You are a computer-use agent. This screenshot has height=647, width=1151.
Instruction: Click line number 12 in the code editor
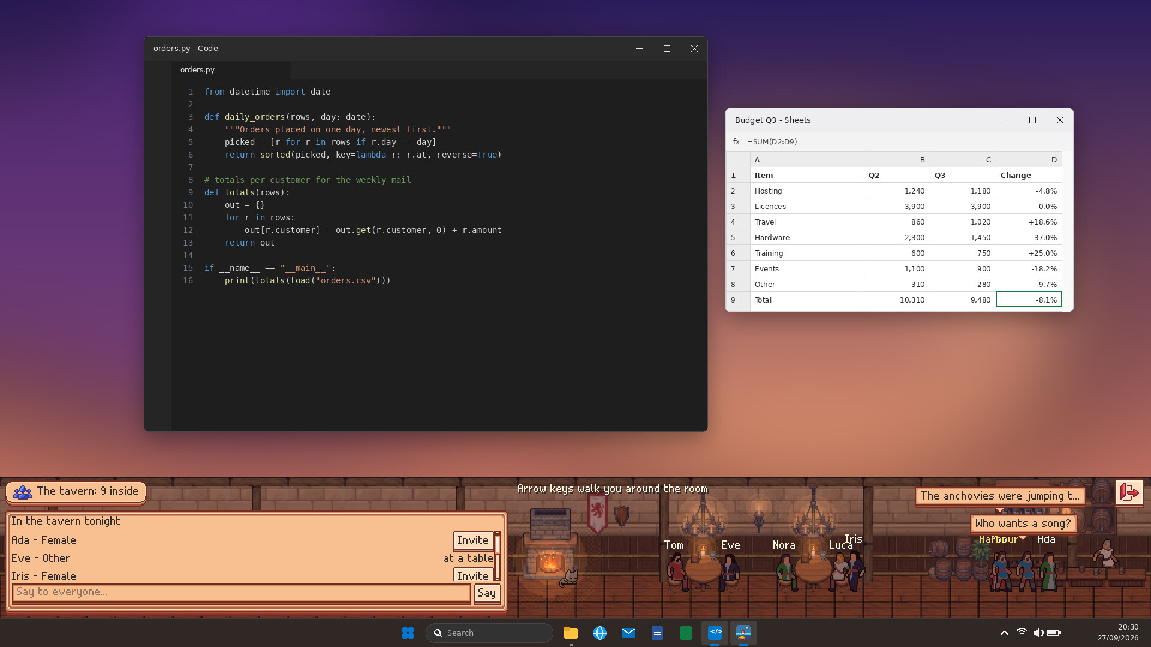click(x=188, y=230)
